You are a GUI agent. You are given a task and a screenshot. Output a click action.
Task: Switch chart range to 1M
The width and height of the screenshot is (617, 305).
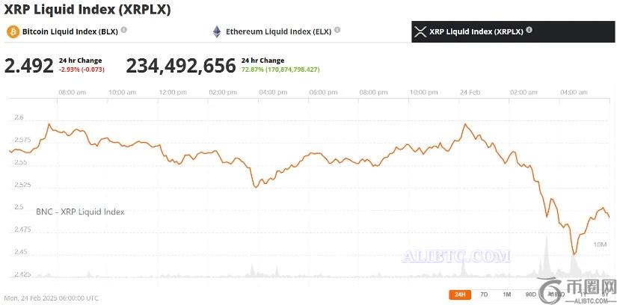pyautogui.click(x=506, y=295)
